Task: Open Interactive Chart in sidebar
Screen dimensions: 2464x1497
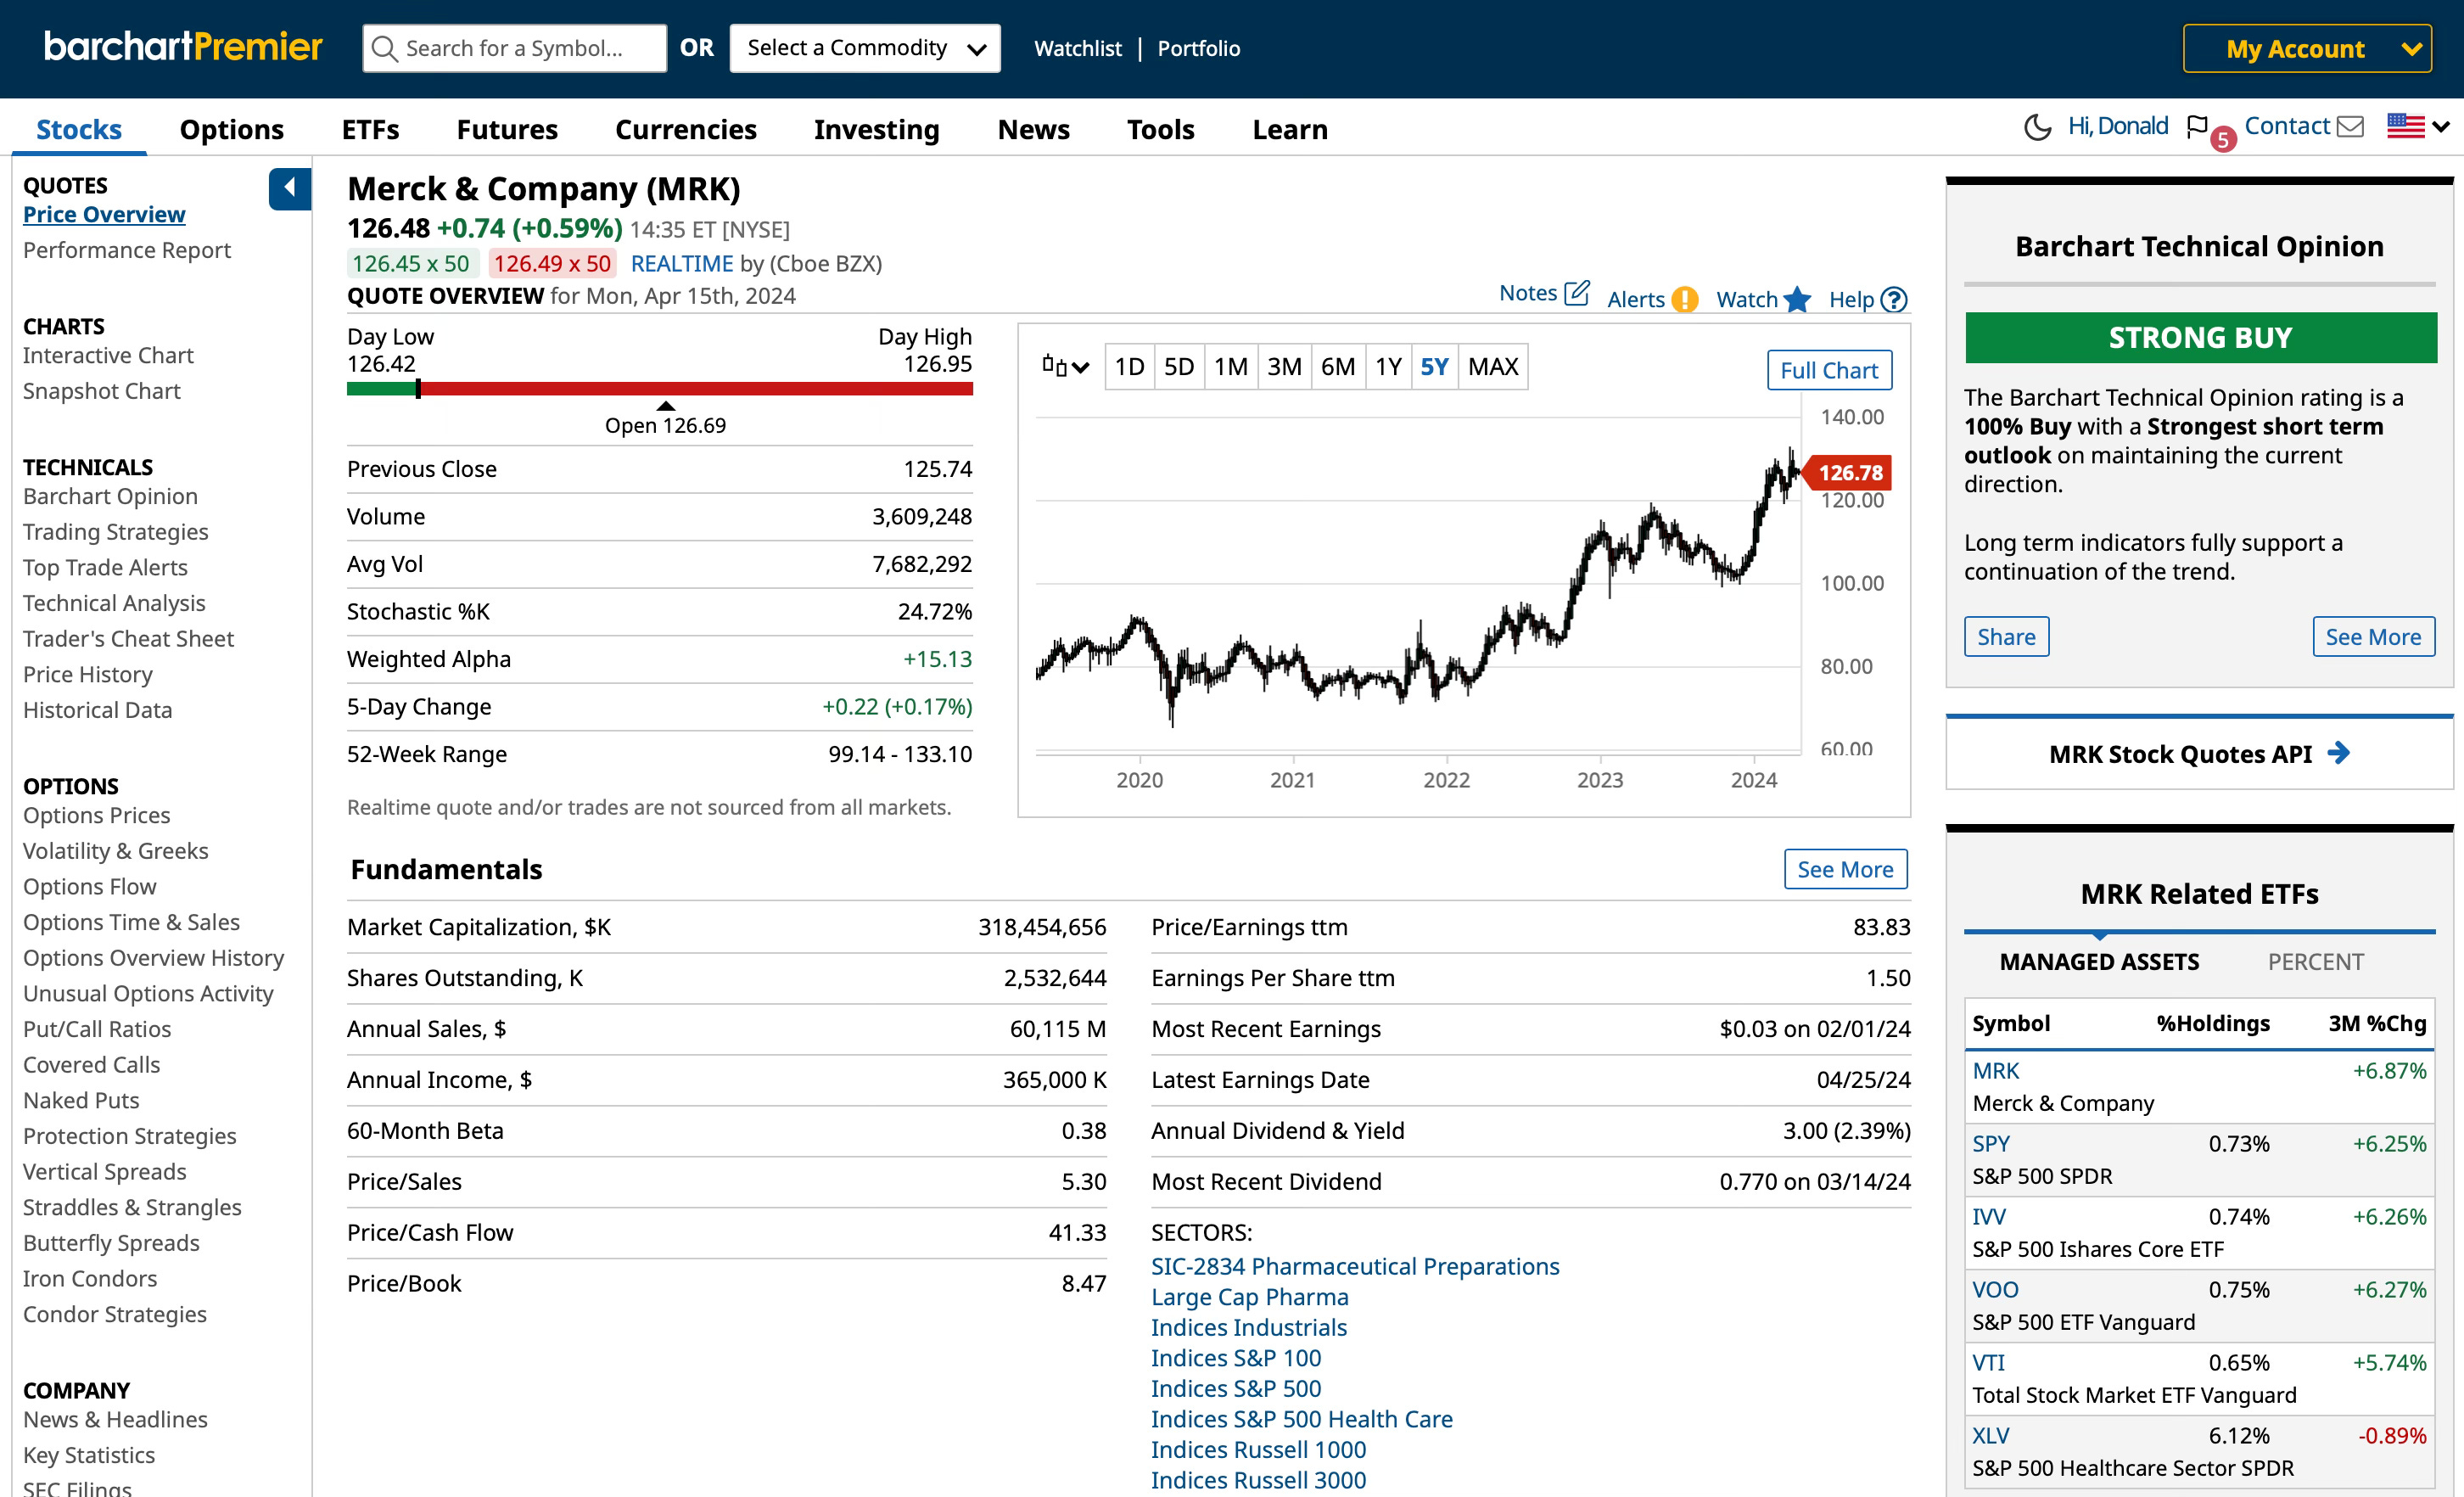Action: coord(108,355)
